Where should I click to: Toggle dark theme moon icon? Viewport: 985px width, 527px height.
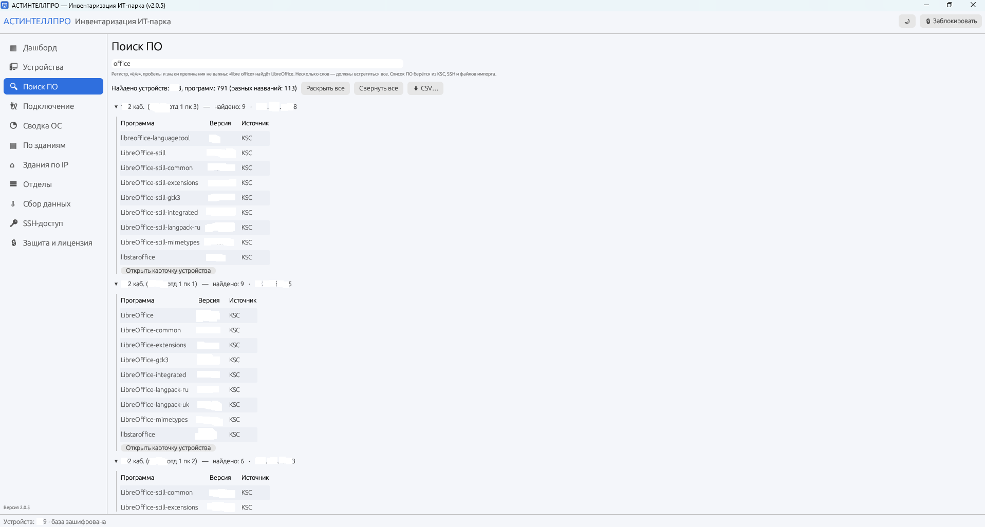coord(907,21)
